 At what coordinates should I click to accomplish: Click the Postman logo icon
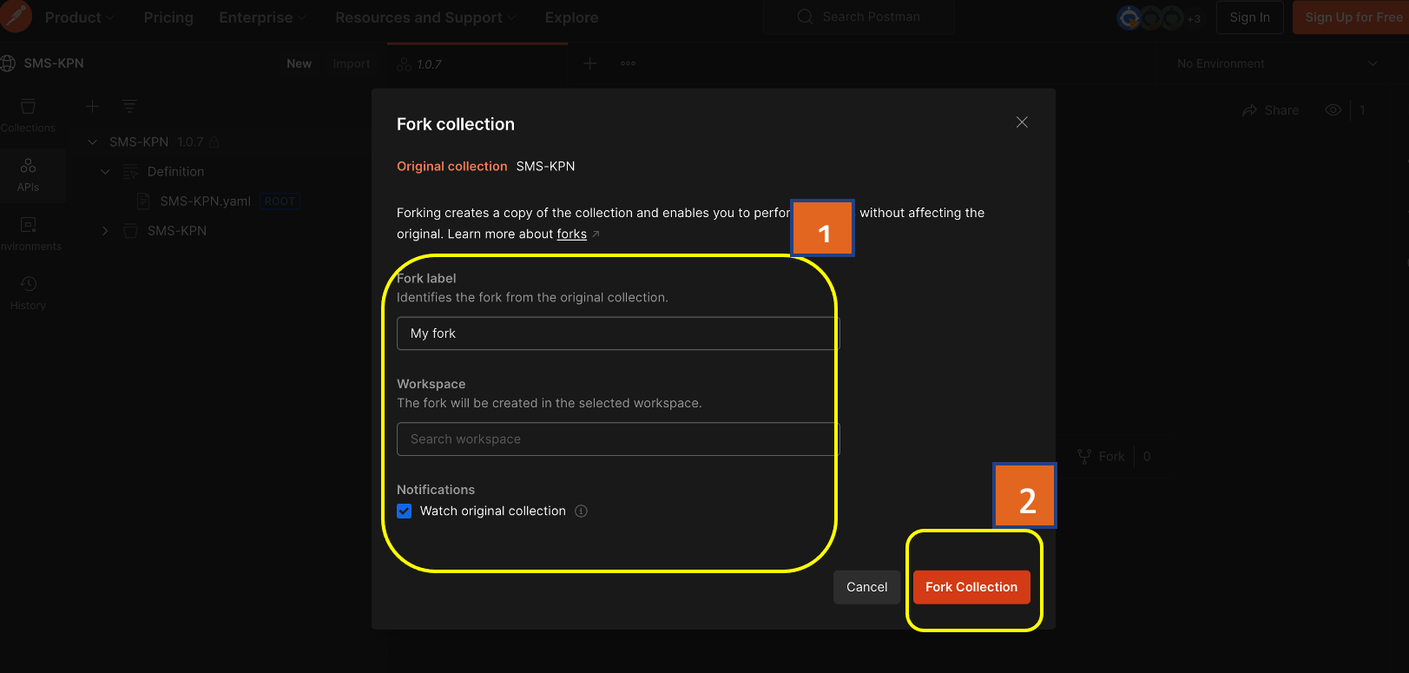coord(16,16)
